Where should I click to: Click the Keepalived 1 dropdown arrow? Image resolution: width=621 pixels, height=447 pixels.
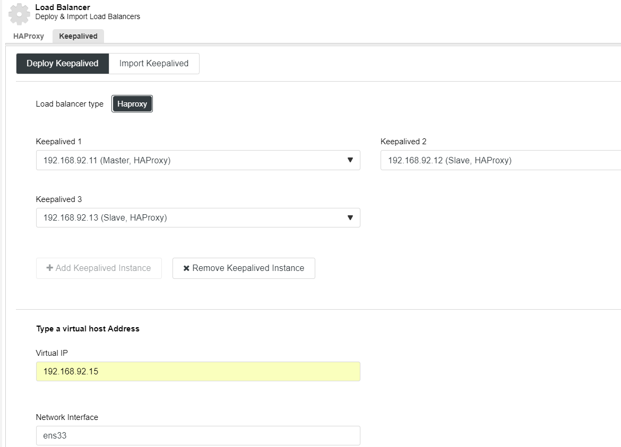[350, 160]
